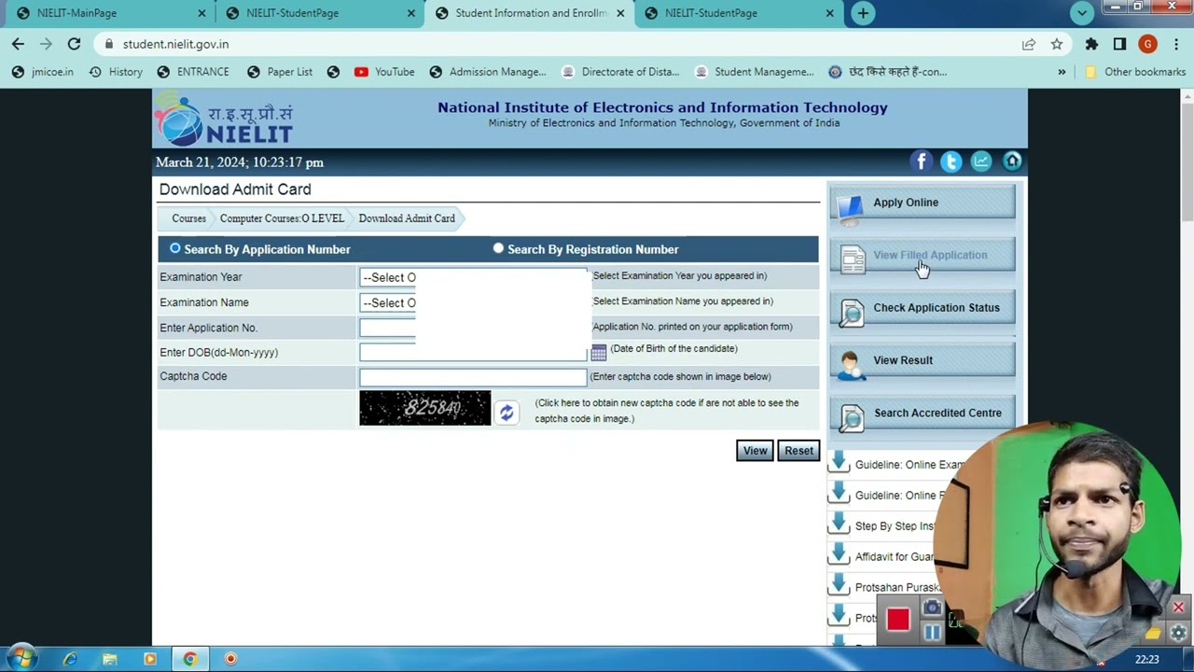The width and height of the screenshot is (1194, 672).
Task: Open Search Accredited Centre
Action: point(923,413)
